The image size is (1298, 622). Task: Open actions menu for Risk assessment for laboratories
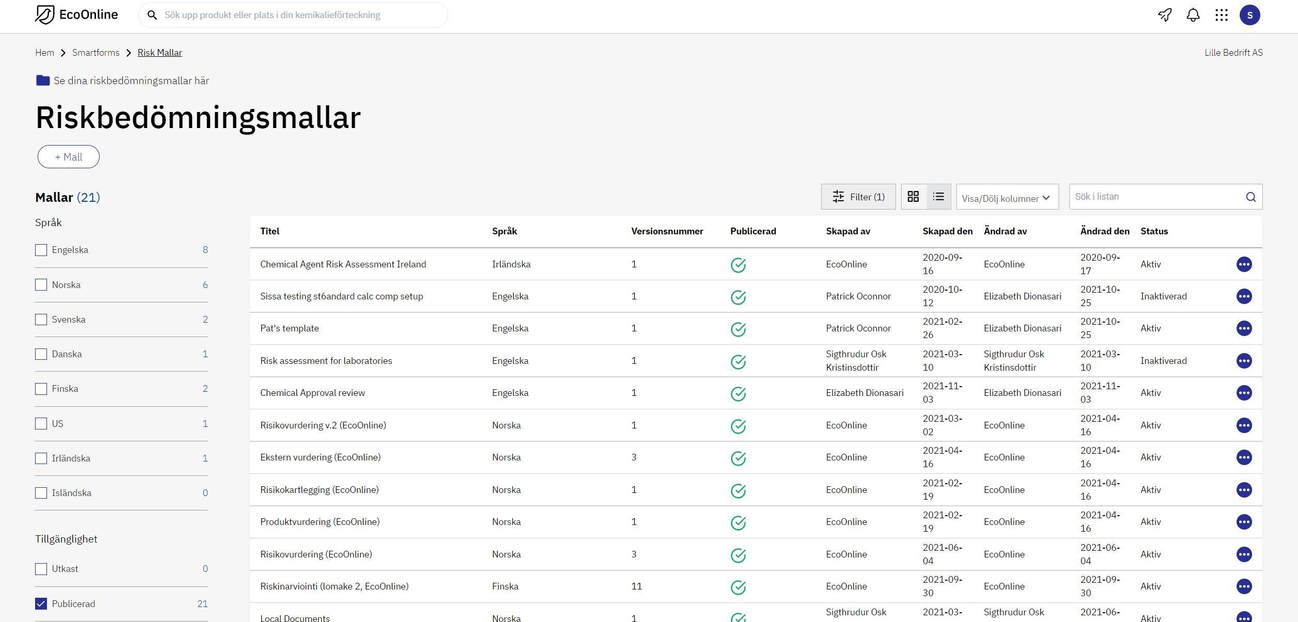point(1244,361)
